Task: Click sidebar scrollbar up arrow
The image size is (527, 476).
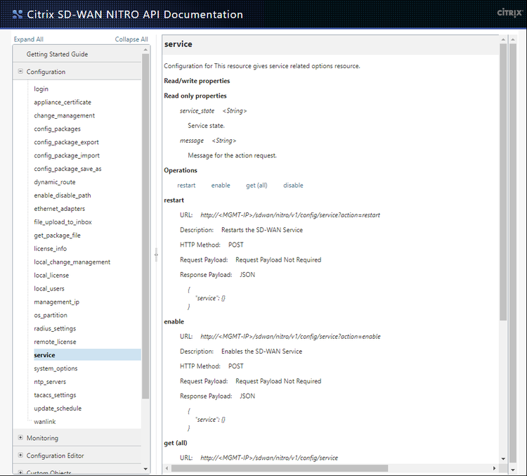Action: [x=145, y=50]
